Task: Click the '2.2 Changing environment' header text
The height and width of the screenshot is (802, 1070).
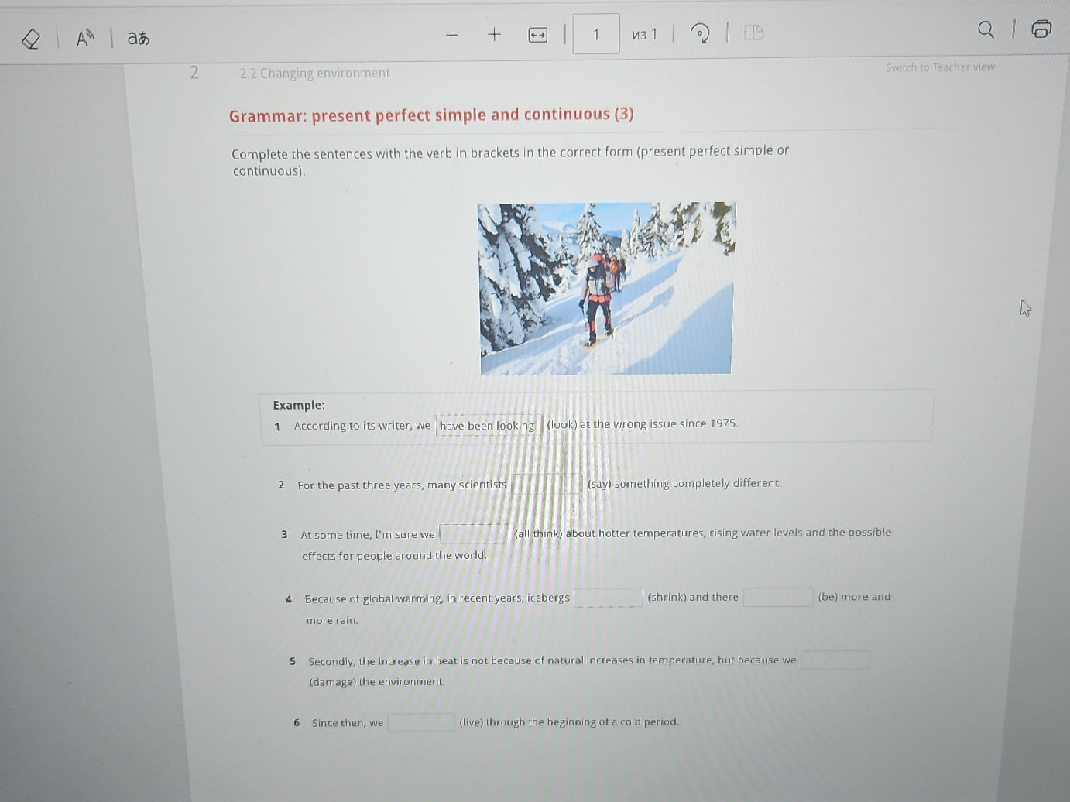Action: click(x=314, y=74)
